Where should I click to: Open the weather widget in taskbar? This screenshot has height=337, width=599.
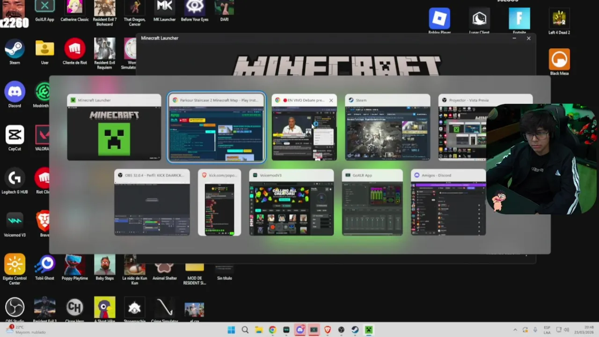(26, 330)
